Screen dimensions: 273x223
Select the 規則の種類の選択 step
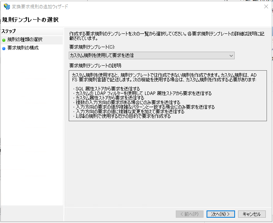pyautogui.click(x=25, y=40)
